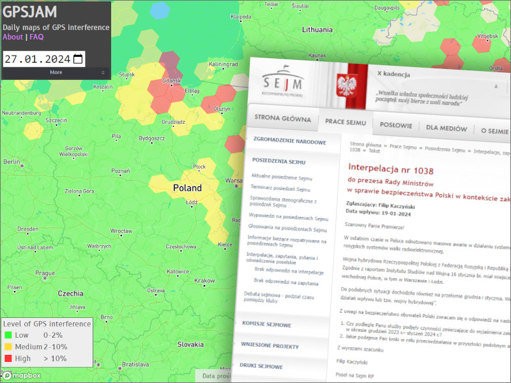Open Brak odpowiedzi na zapytania link
Image resolution: width=511 pixels, height=383 pixels.
(x=286, y=282)
